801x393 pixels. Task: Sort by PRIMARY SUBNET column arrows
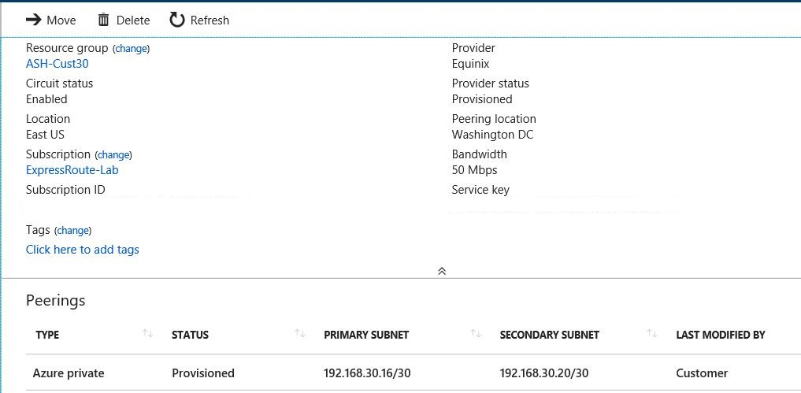click(x=476, y=334)
